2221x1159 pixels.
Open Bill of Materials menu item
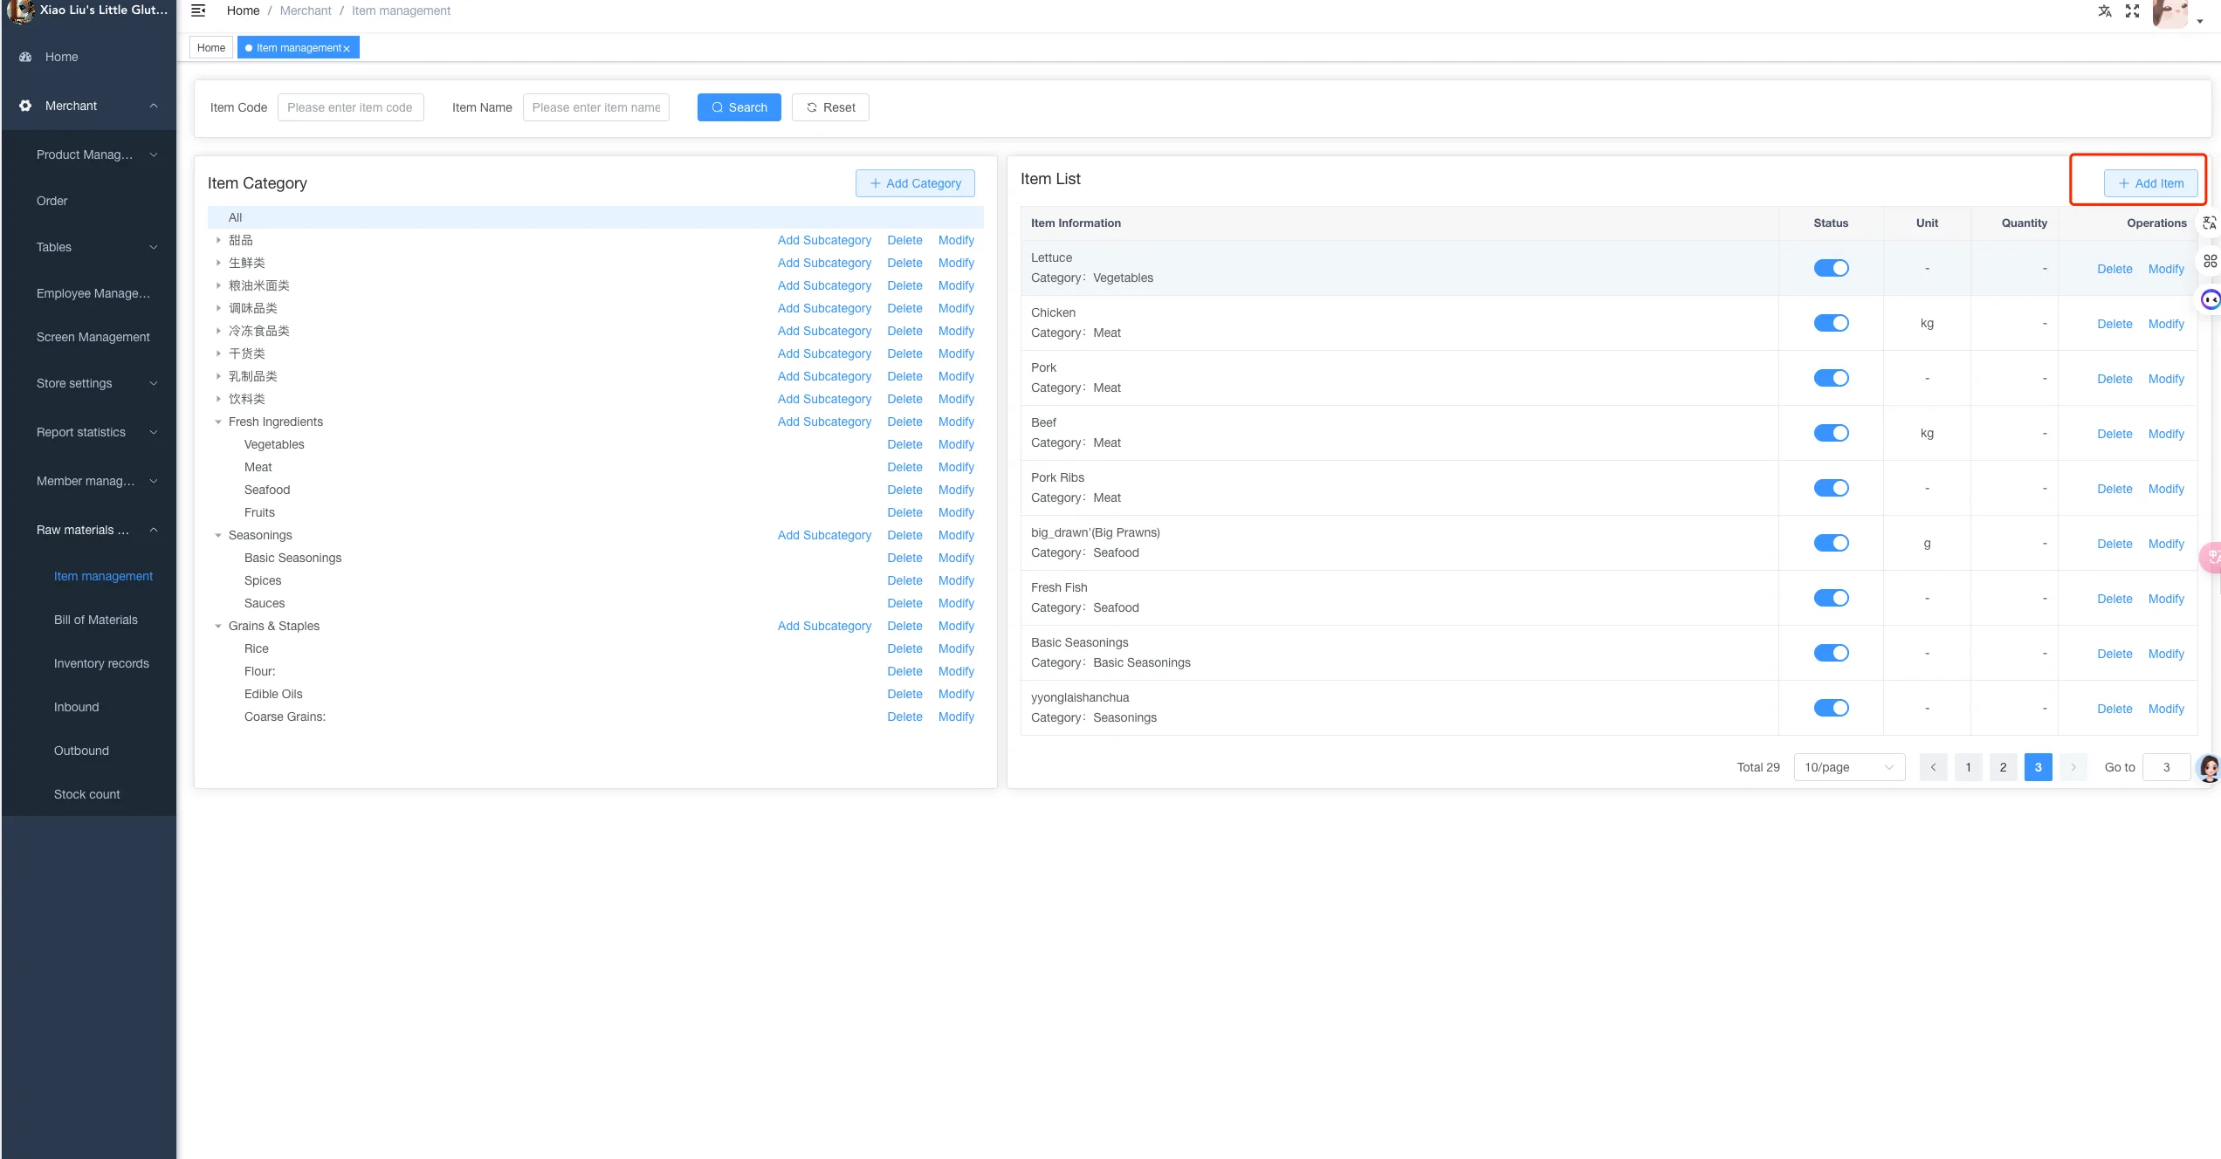(x=96, y=620)
